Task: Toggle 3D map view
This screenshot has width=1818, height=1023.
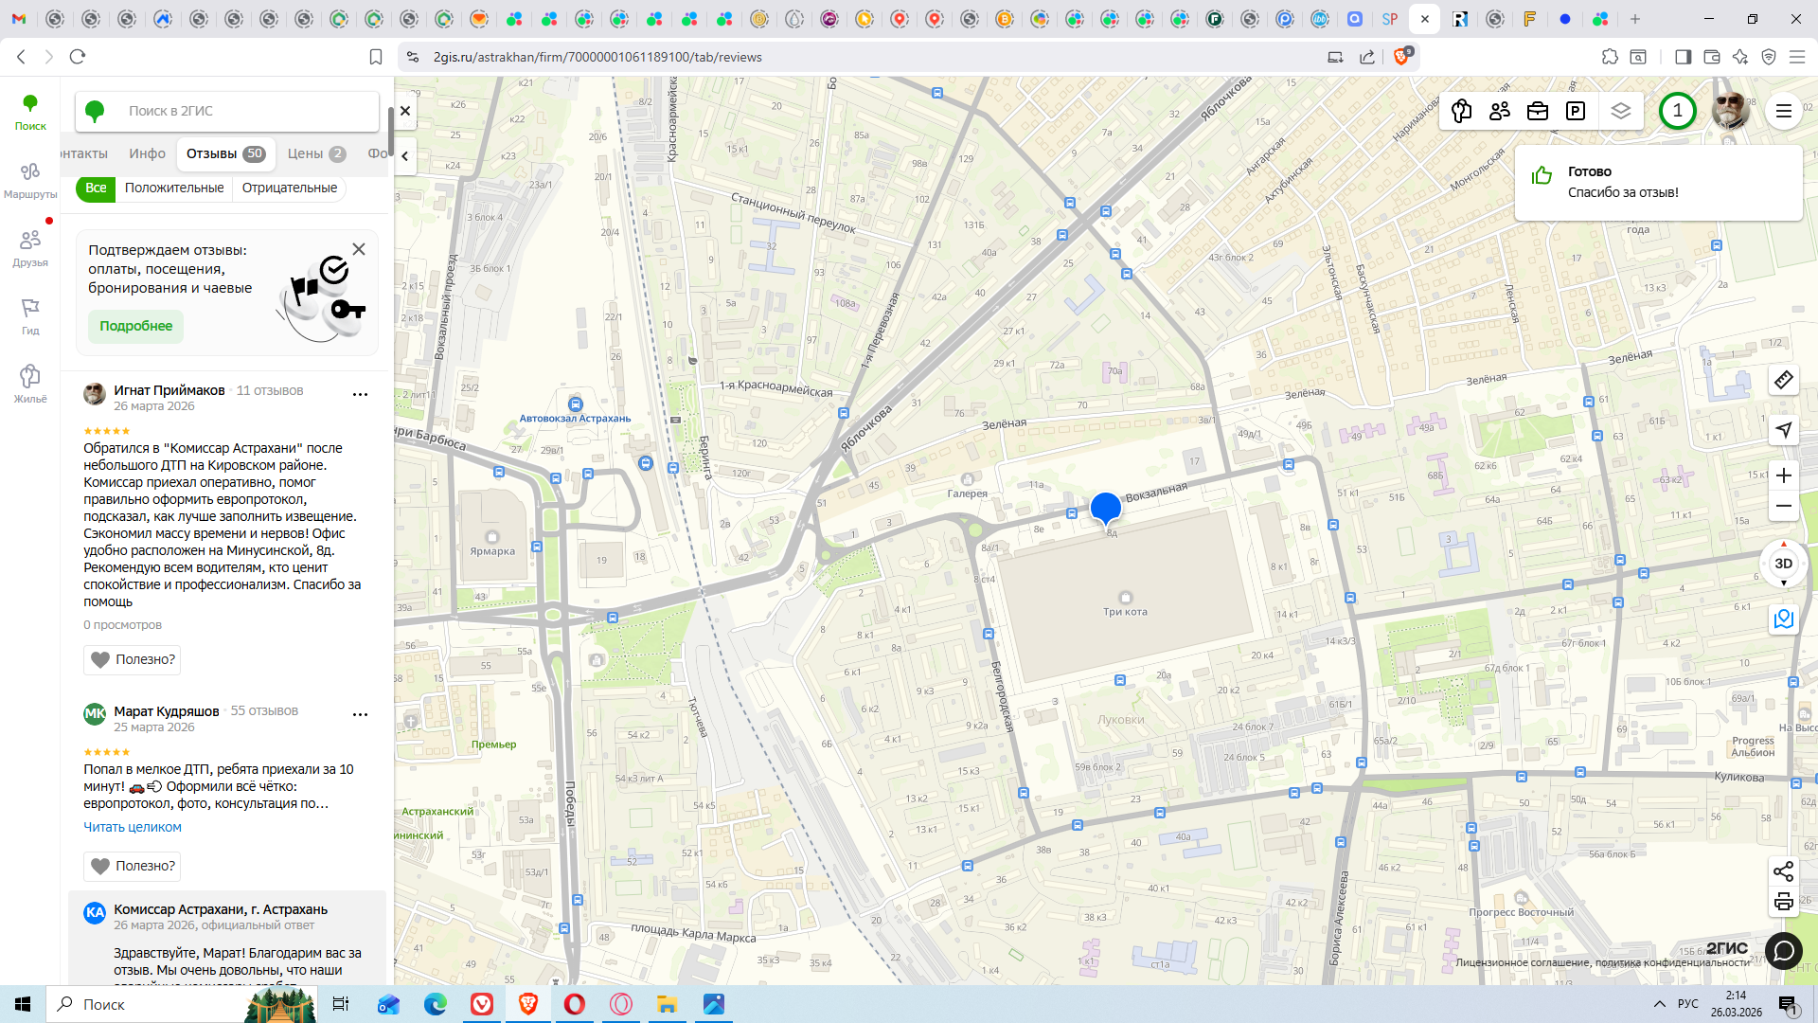Action: 1783,564
